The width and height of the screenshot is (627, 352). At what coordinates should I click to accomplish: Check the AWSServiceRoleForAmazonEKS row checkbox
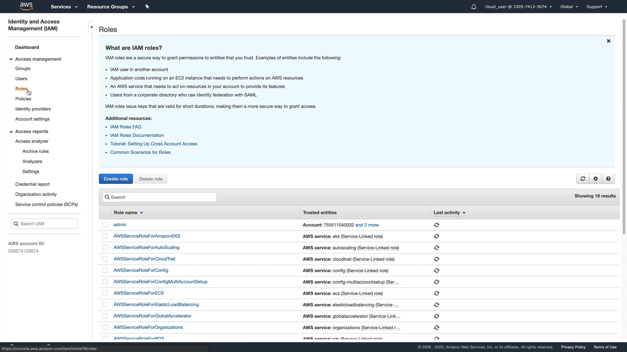pos(105,236)
